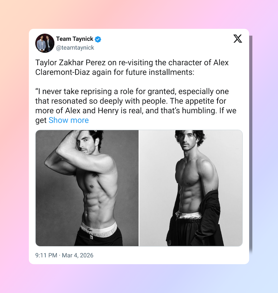
Task: Click the 9:11 PM timestamp
Action: click(x=46, y=255)
